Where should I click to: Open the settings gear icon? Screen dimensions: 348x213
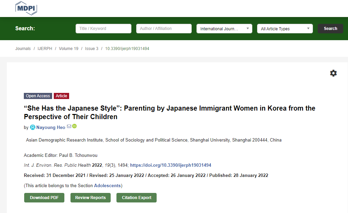(x=333, y=73)
